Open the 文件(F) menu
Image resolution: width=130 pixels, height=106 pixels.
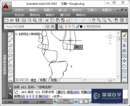click(x=19, y=10)
